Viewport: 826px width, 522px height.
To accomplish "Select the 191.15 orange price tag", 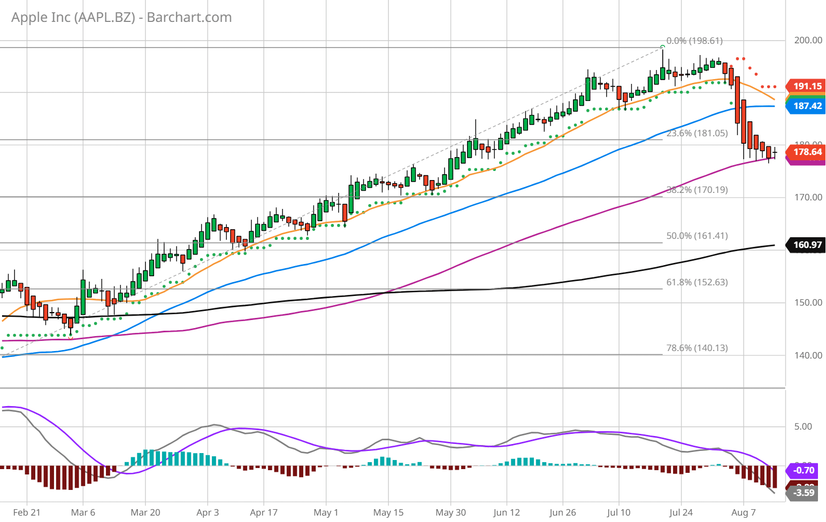I will click(806, 86).
